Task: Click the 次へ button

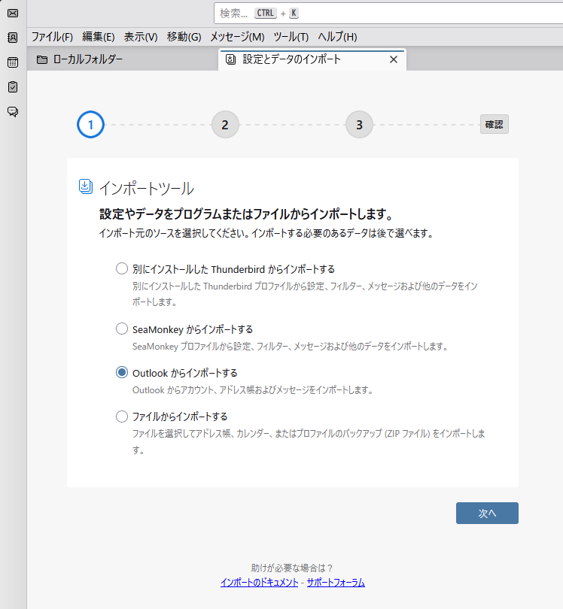Action: 487,513
